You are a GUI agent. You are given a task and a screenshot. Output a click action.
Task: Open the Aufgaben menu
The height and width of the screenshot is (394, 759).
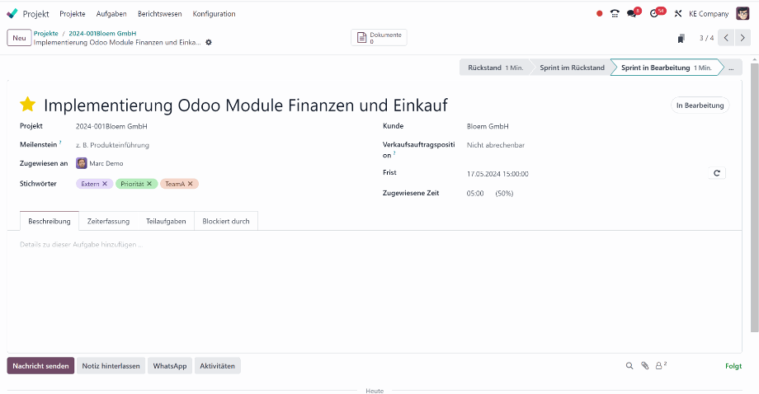(111, 13)
